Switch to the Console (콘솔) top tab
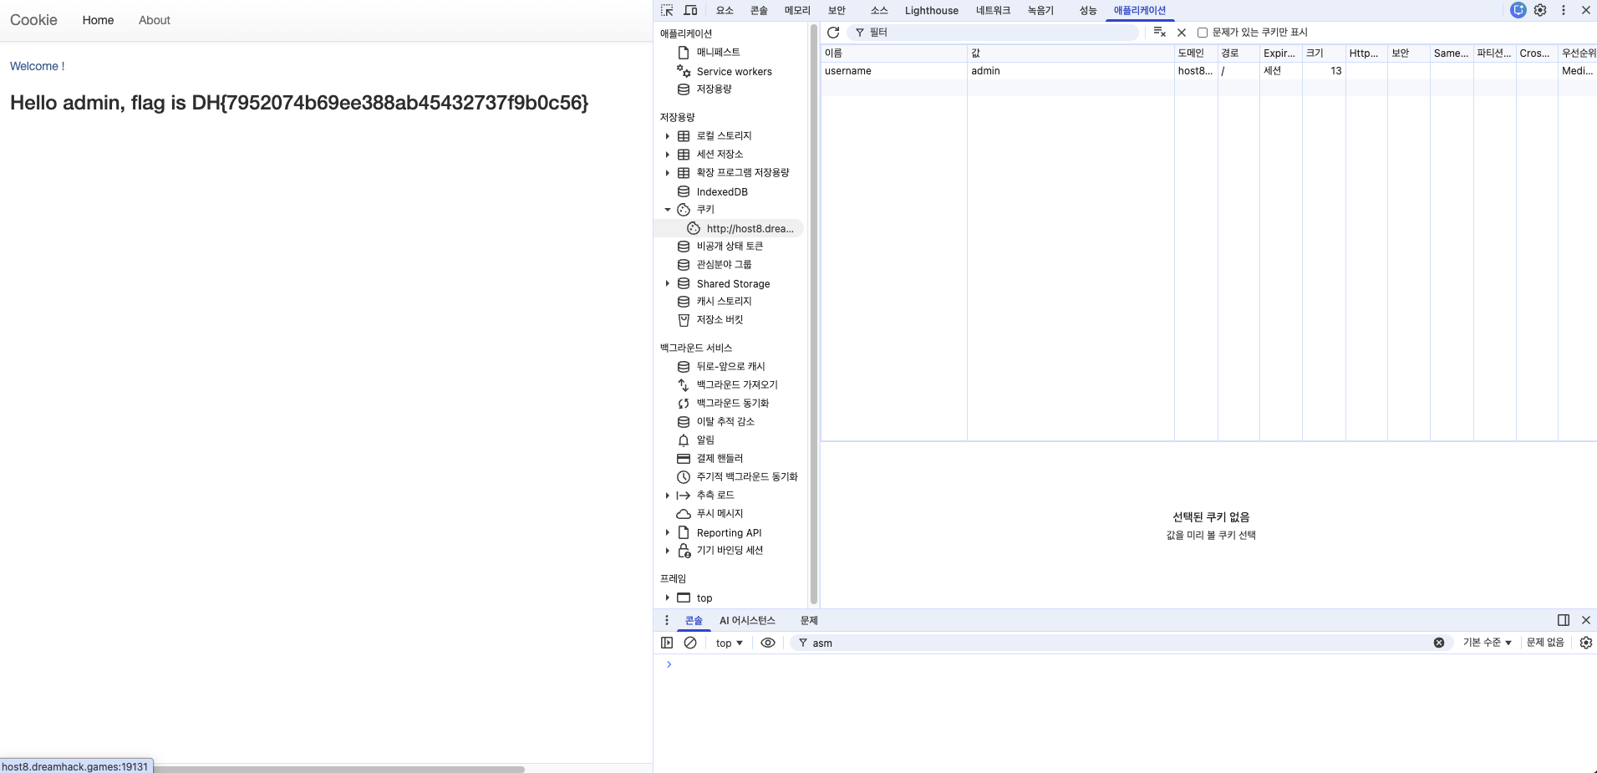 759,10
